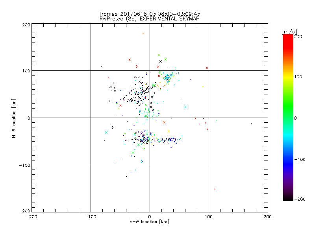Click colorbar tick label "-200" at bottom
This screenshot has width=315, height=236.
tap(300, 199)
